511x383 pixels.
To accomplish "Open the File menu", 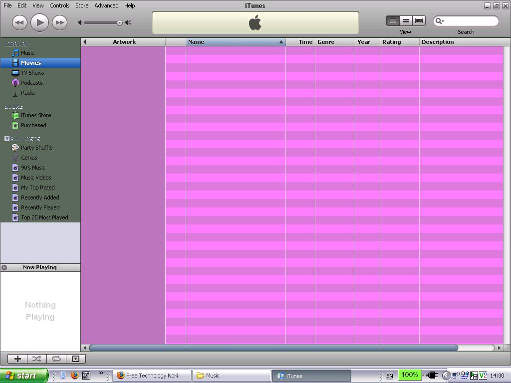I will [7, 5].
